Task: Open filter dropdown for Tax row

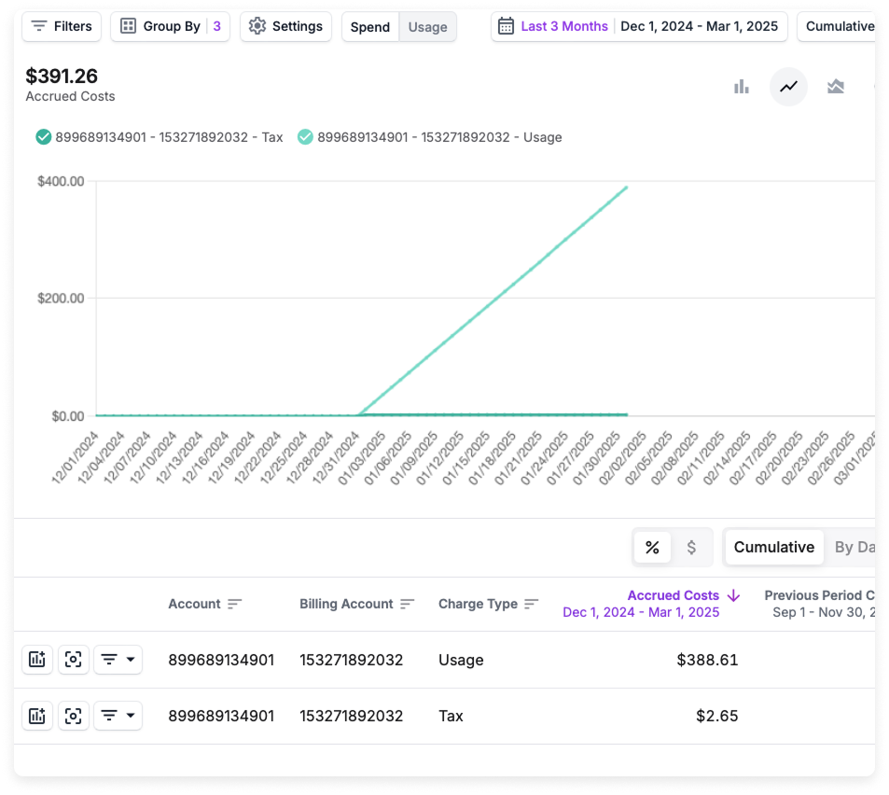Action: [118, 716]
